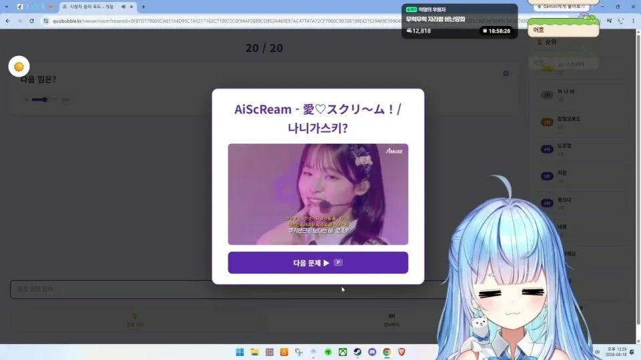Open Steam from the taskbar
This screenshot has width=641, height=360.
(357, 352)
